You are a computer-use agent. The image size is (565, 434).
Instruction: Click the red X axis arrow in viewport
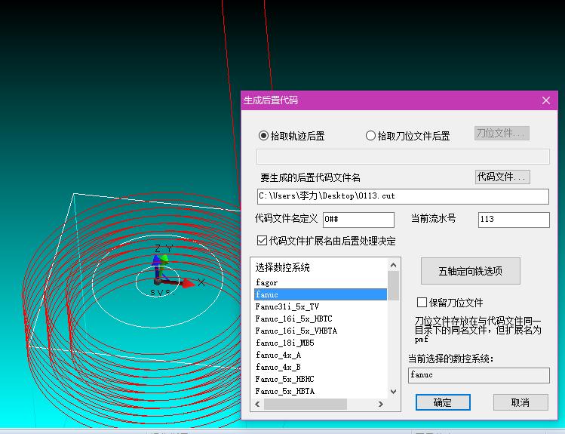pyautogui.click(x=187, y=284)
